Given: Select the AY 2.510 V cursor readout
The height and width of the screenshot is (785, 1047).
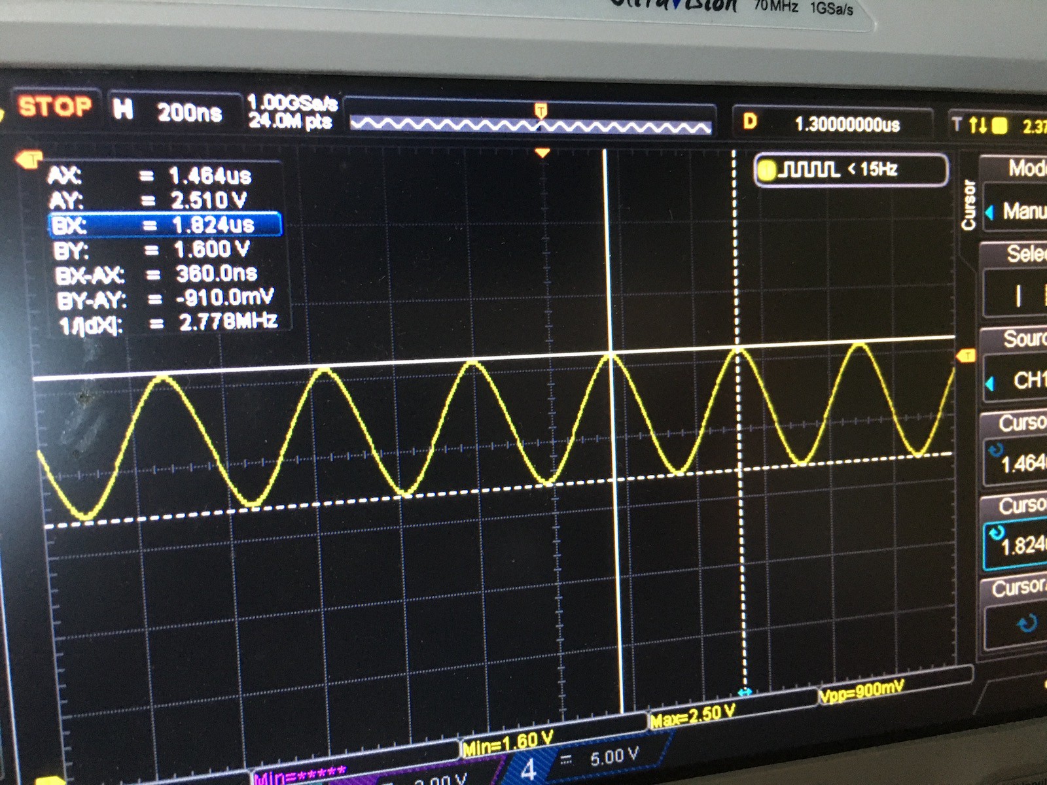Looking at the screenshot, I should point(149,200).
